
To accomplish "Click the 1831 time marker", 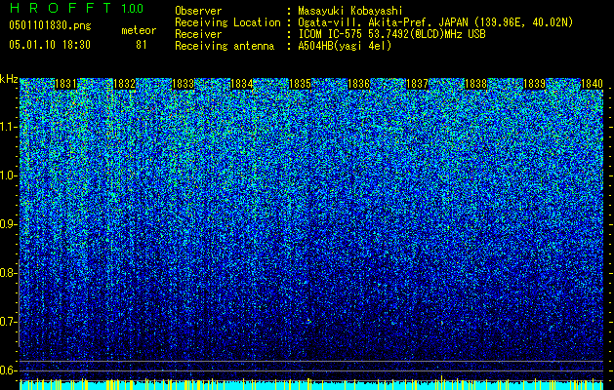I will click(65, 84).
